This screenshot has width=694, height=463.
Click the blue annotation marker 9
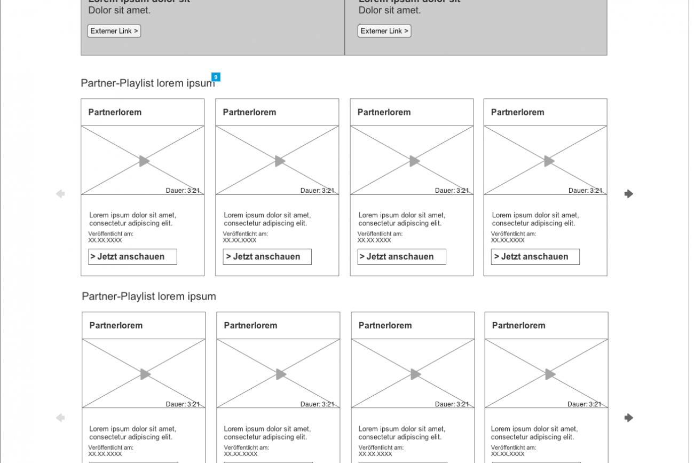click(x=216, y=77)
